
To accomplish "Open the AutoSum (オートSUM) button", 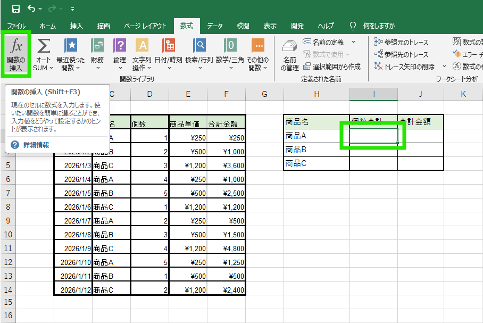I will click(x=44, y=55).
